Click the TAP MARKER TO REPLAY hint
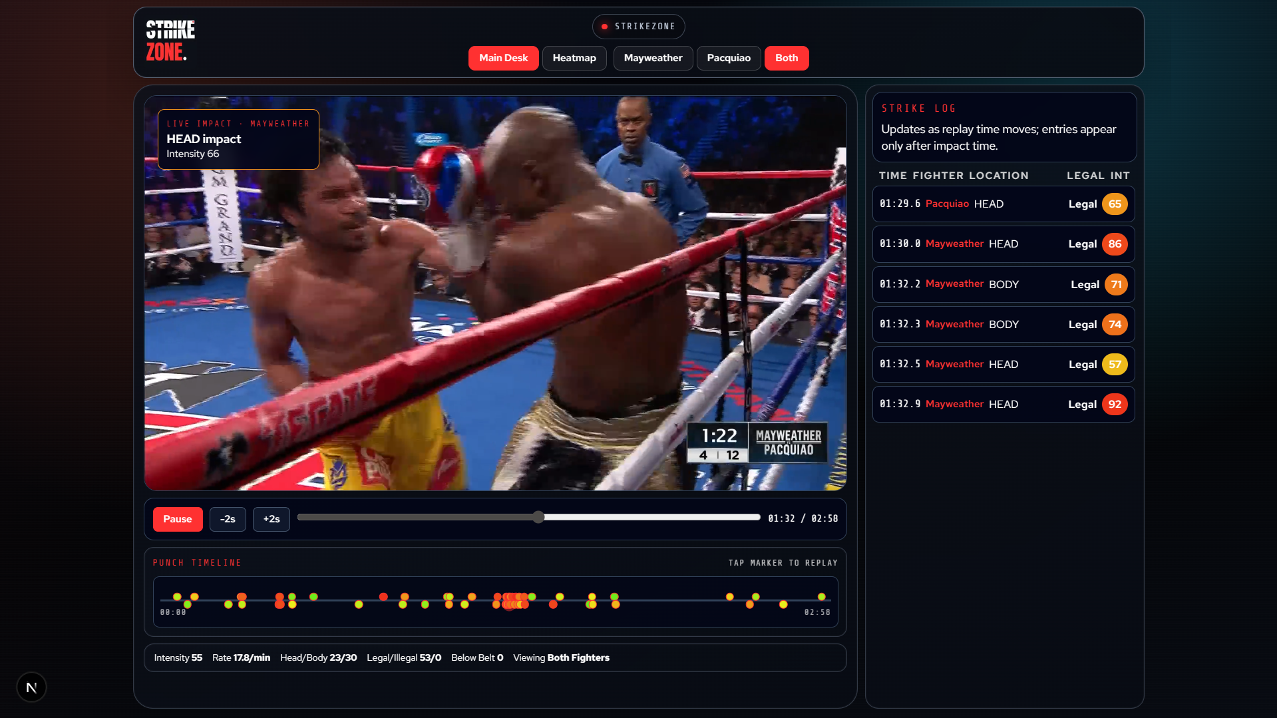This screenshot has height=718, width=1277. (x=783, y=563)
